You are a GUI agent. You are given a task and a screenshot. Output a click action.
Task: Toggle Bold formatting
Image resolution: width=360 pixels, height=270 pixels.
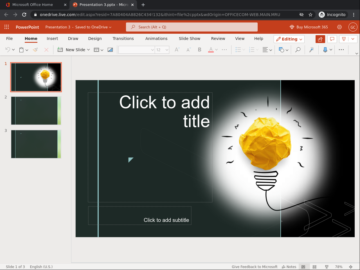click(199, 50)
